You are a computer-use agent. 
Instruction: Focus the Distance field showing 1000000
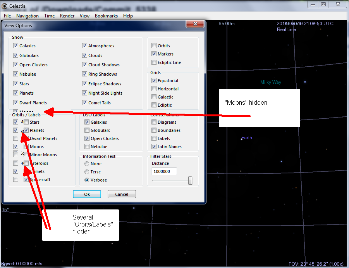[164, 171]
